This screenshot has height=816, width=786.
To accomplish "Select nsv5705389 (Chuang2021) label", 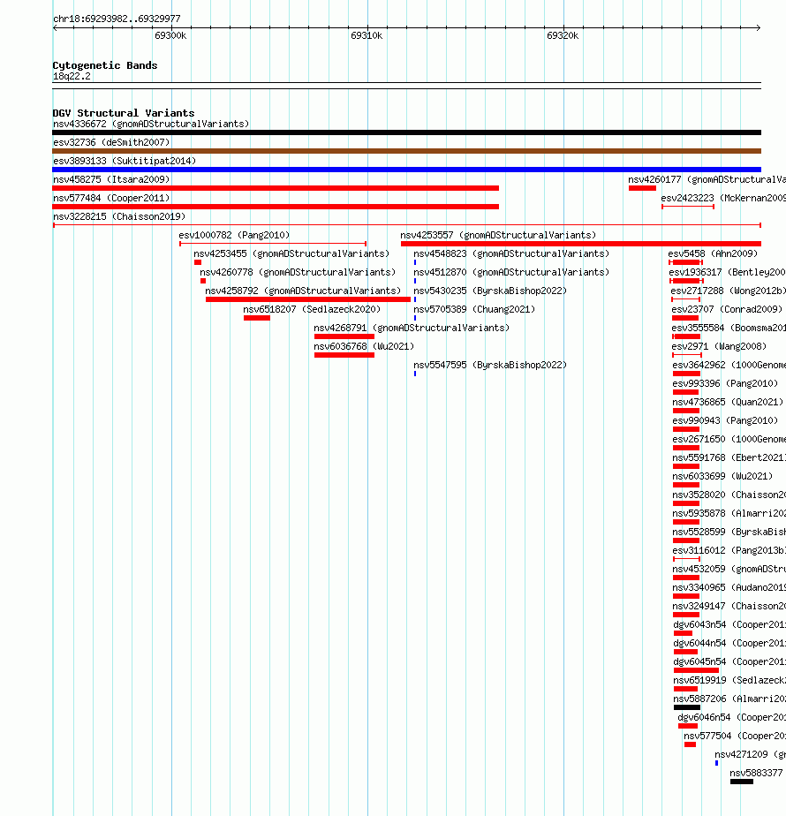I will (x=474, y=310).
